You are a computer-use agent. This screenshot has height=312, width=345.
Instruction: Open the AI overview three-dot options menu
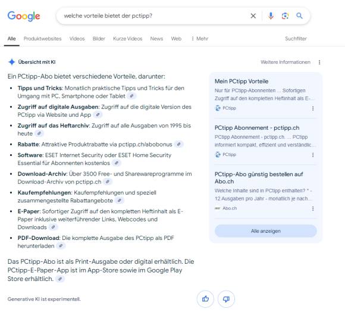(319, 63)
